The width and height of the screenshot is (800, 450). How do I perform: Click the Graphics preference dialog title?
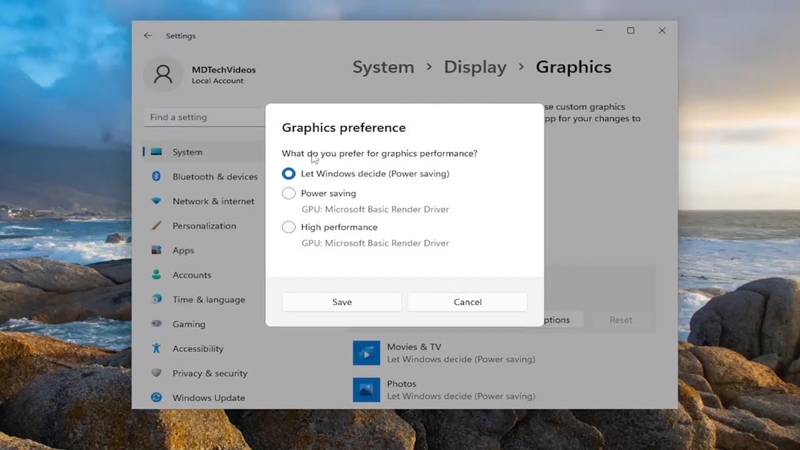[344, 127]
